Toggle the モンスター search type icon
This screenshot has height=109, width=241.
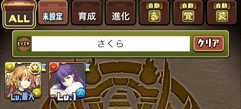24,44
